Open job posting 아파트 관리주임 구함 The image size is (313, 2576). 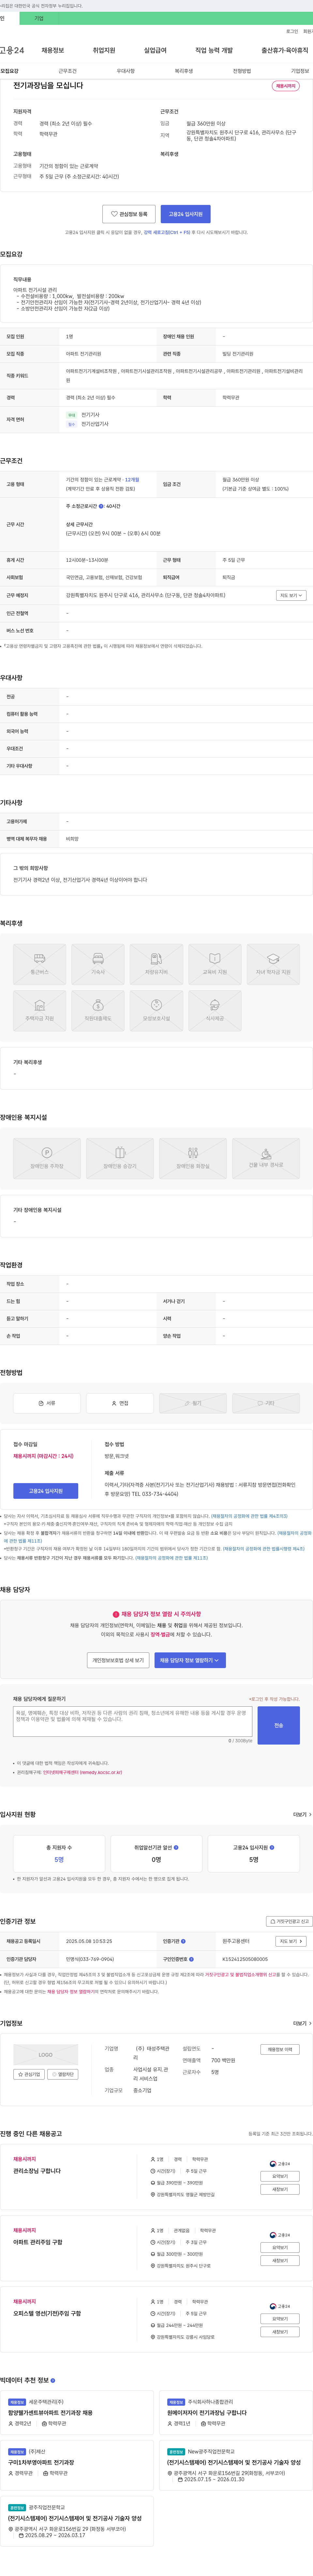point(38,2242)
